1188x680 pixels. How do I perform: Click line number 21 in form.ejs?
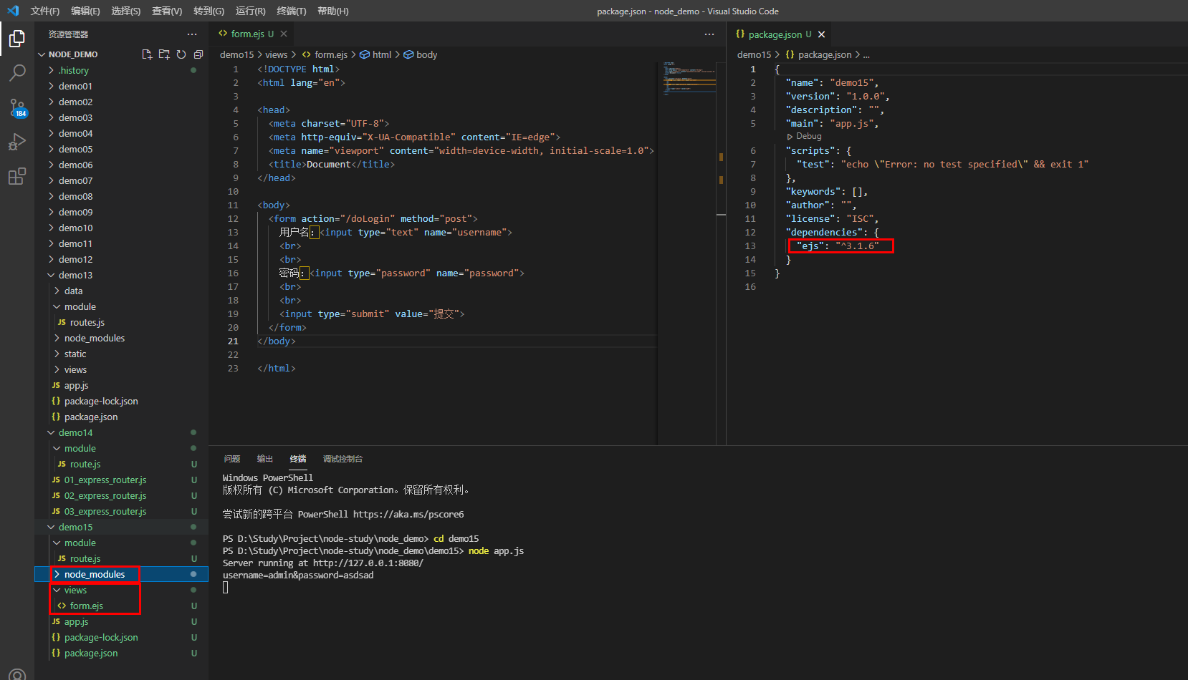pos(233,341)
